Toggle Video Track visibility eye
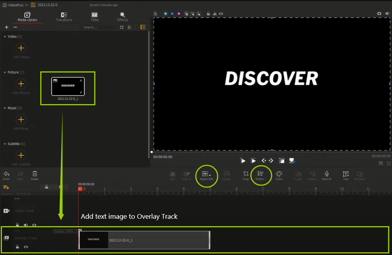This screenshot has width=392, height=255. tap(34, 225)
